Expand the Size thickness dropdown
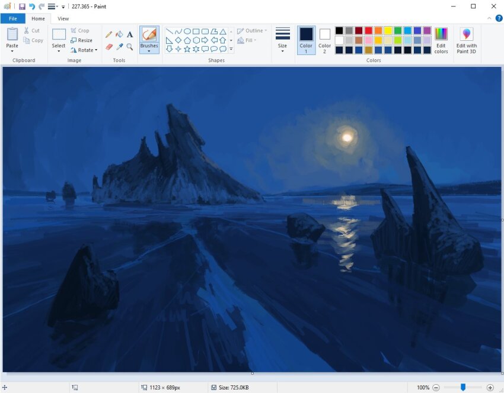Image resolution: width=504 pixels, height=393 pixels. tap(282, 50)
